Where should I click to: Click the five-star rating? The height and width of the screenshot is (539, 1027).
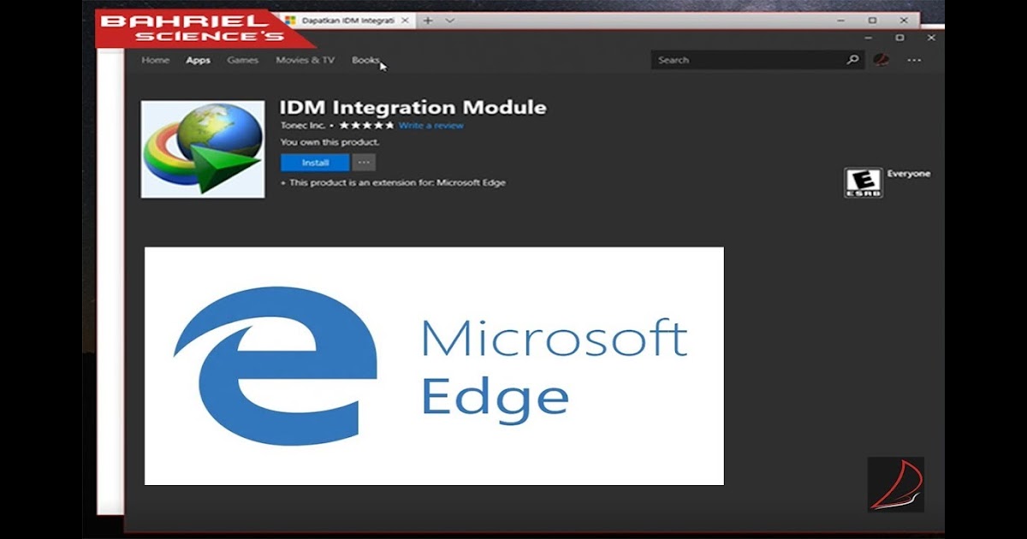(x=367, y=126)
